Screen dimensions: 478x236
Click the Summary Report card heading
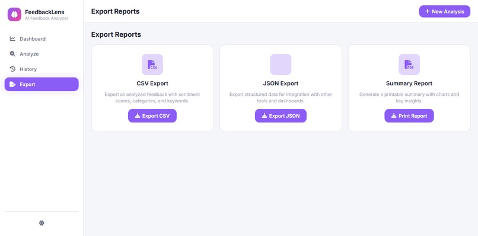coord(409,83)
